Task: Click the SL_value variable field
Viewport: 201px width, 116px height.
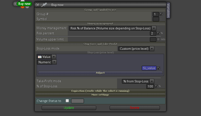Action: [x=149, y=68]
